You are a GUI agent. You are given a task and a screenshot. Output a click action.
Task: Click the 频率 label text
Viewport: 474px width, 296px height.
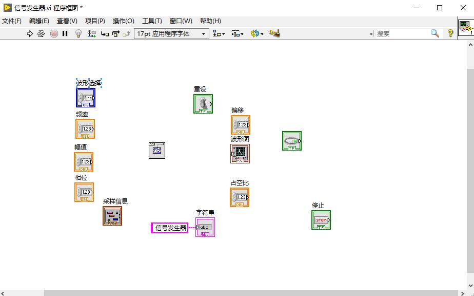pos(82,114)
